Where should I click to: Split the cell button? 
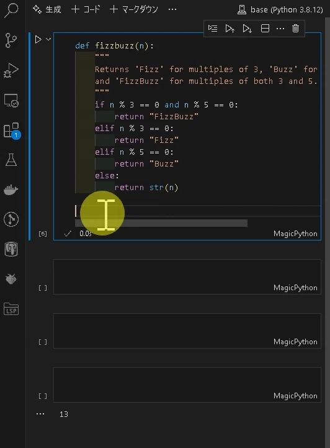point(265,29)
